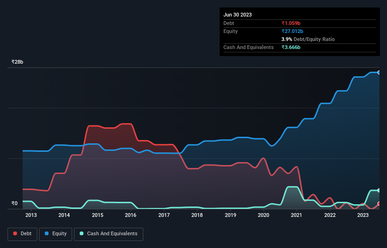Click the 2023 x-axis label

coord(363,215)
